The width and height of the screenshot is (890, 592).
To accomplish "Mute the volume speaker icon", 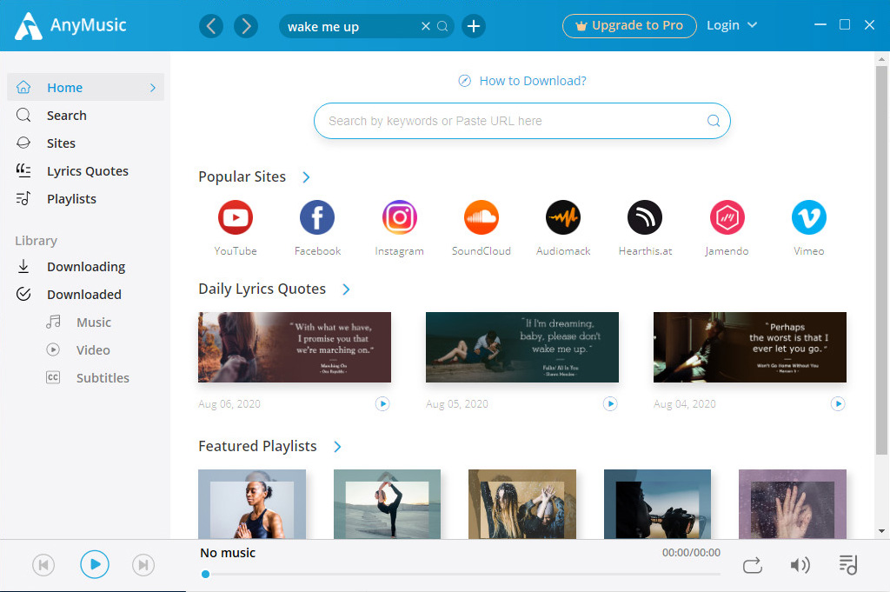I will (x=800, y=565).
